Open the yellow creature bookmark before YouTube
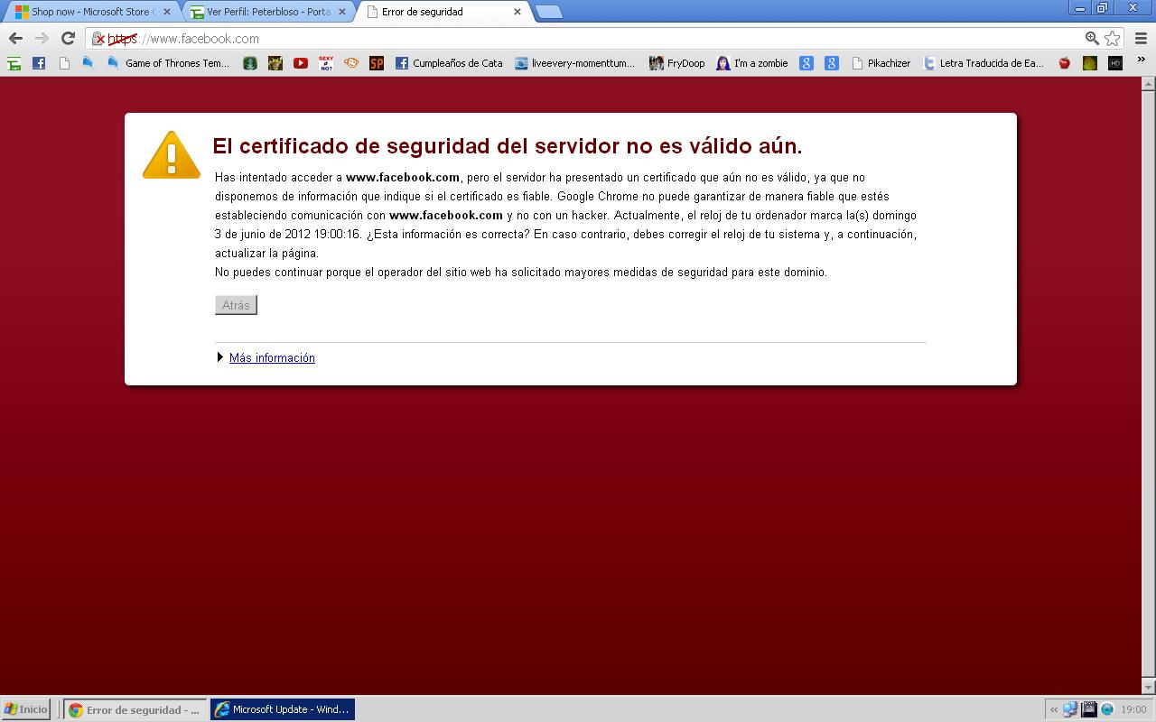 (x=275, y=63)
